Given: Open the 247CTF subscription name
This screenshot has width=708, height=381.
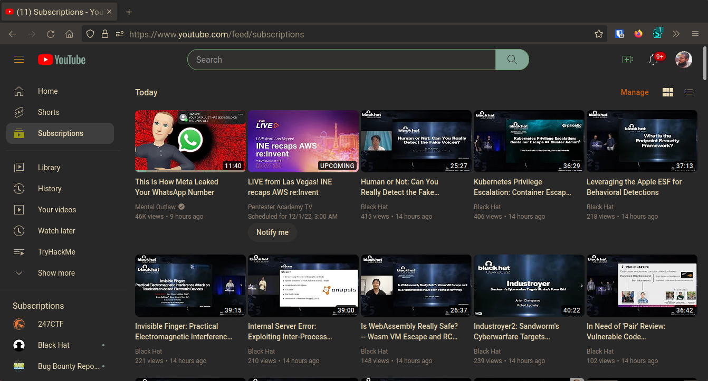Looking at the screenshot, I should click(51, 324).
